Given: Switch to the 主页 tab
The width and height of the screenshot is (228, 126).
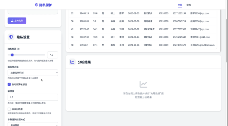Looking at the screenshot, I should pyautogui.click(x=180, y=5).
